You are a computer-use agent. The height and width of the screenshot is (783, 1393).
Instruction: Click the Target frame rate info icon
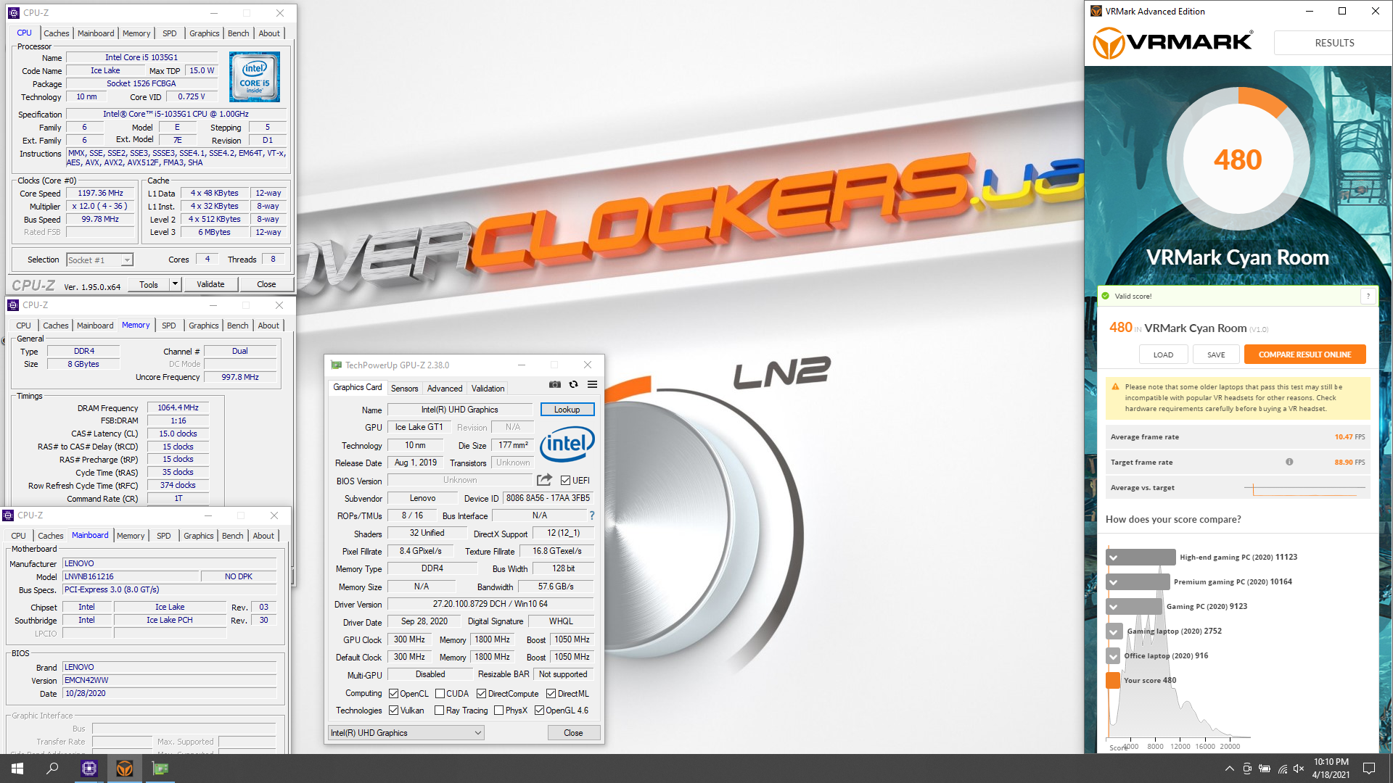point(1289,462)
